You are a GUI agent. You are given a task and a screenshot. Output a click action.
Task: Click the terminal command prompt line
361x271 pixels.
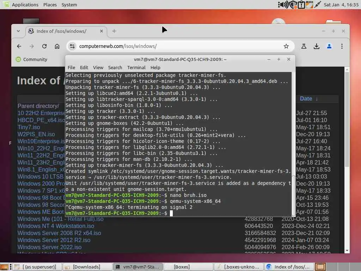click(x=178, y=213)
